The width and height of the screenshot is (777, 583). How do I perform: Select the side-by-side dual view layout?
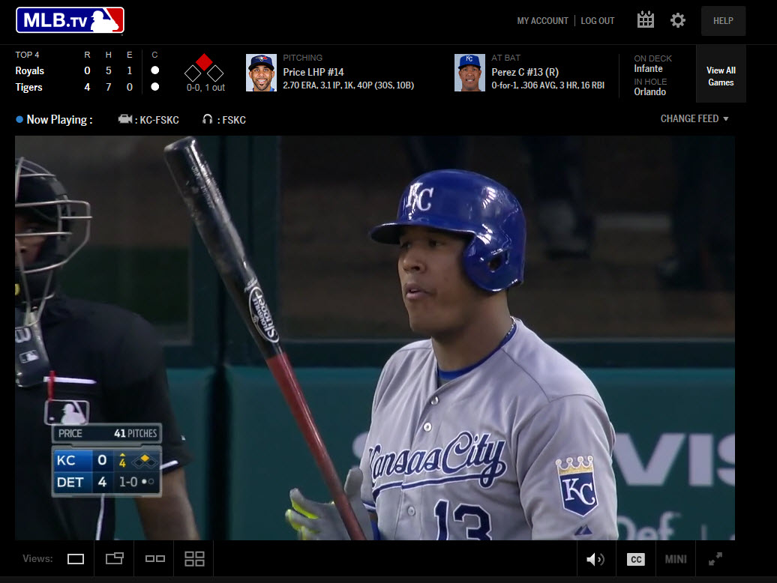pos(154,559)
